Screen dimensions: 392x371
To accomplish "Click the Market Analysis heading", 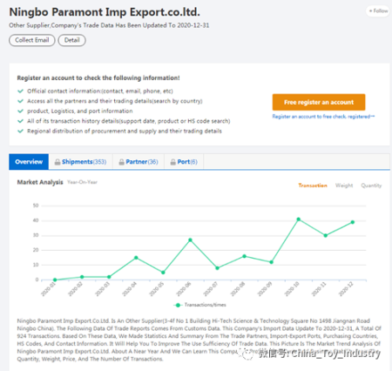I will point(40,182).
